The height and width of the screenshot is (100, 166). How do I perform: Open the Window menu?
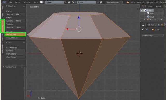coord(27,2)
